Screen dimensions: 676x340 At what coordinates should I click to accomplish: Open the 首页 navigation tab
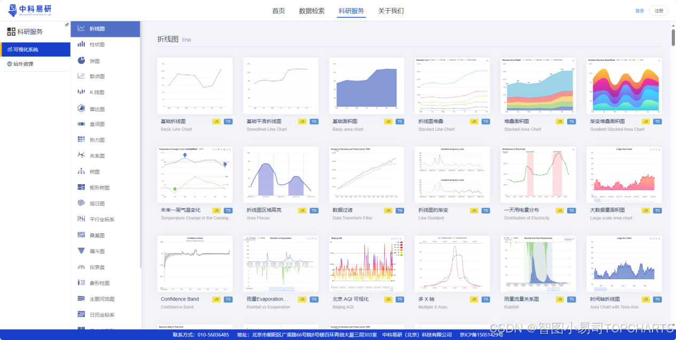[279, 11]
